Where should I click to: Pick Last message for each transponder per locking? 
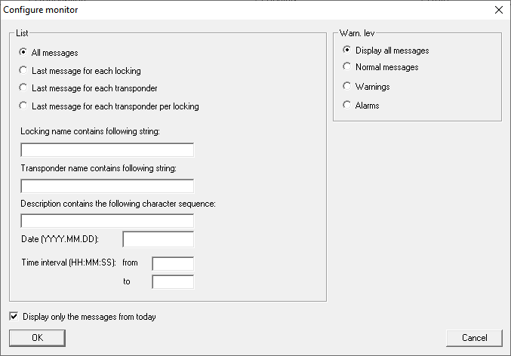pos(24,106)
